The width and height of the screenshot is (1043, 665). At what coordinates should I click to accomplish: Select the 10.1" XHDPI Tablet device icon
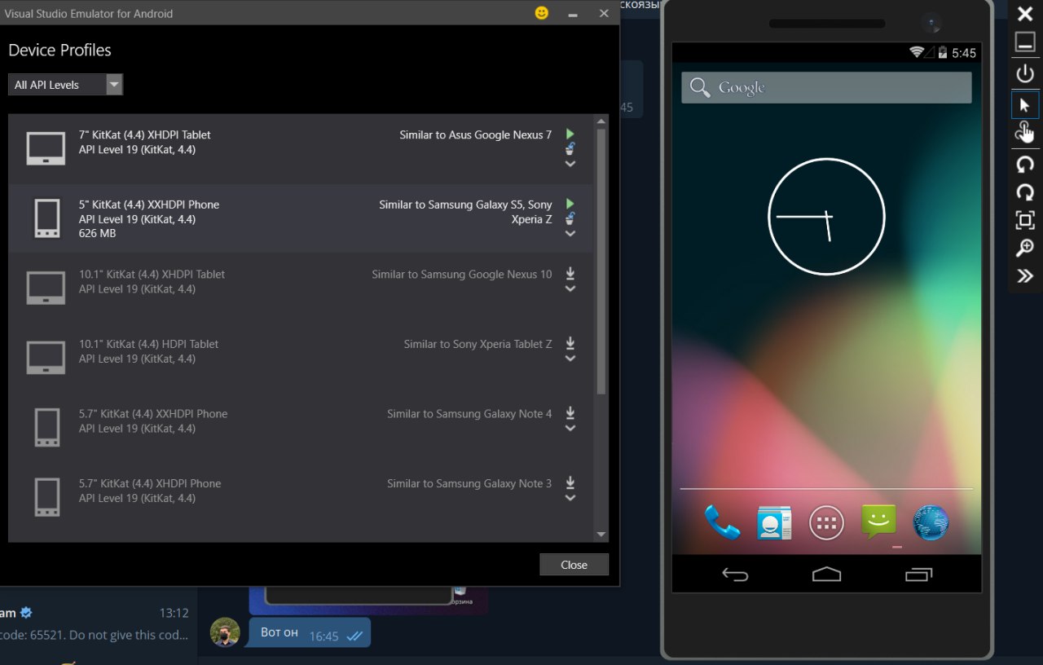46,288
